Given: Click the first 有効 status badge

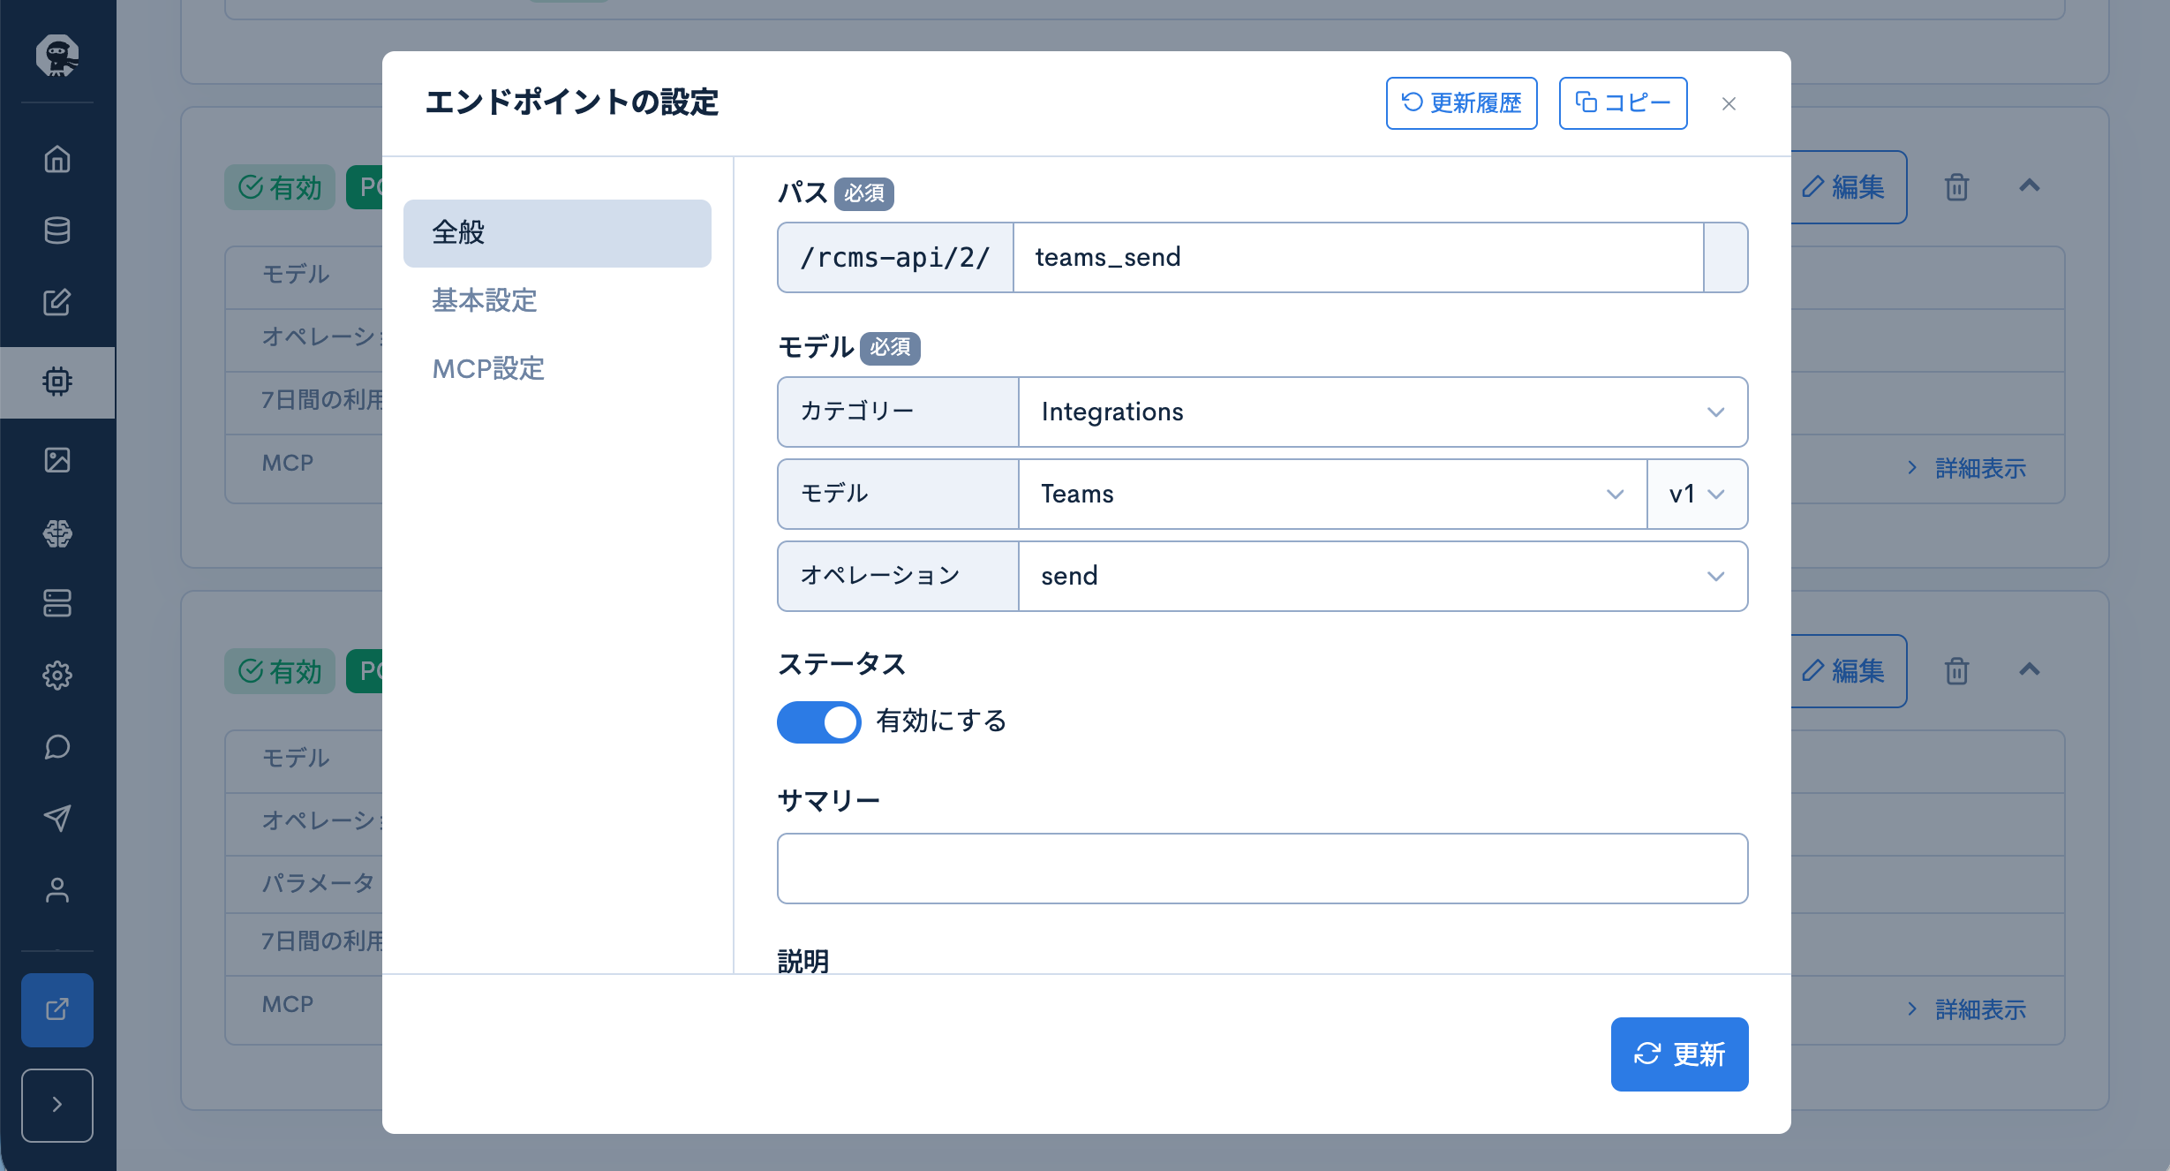Looking at the screenshot, I should coord(280,187).
